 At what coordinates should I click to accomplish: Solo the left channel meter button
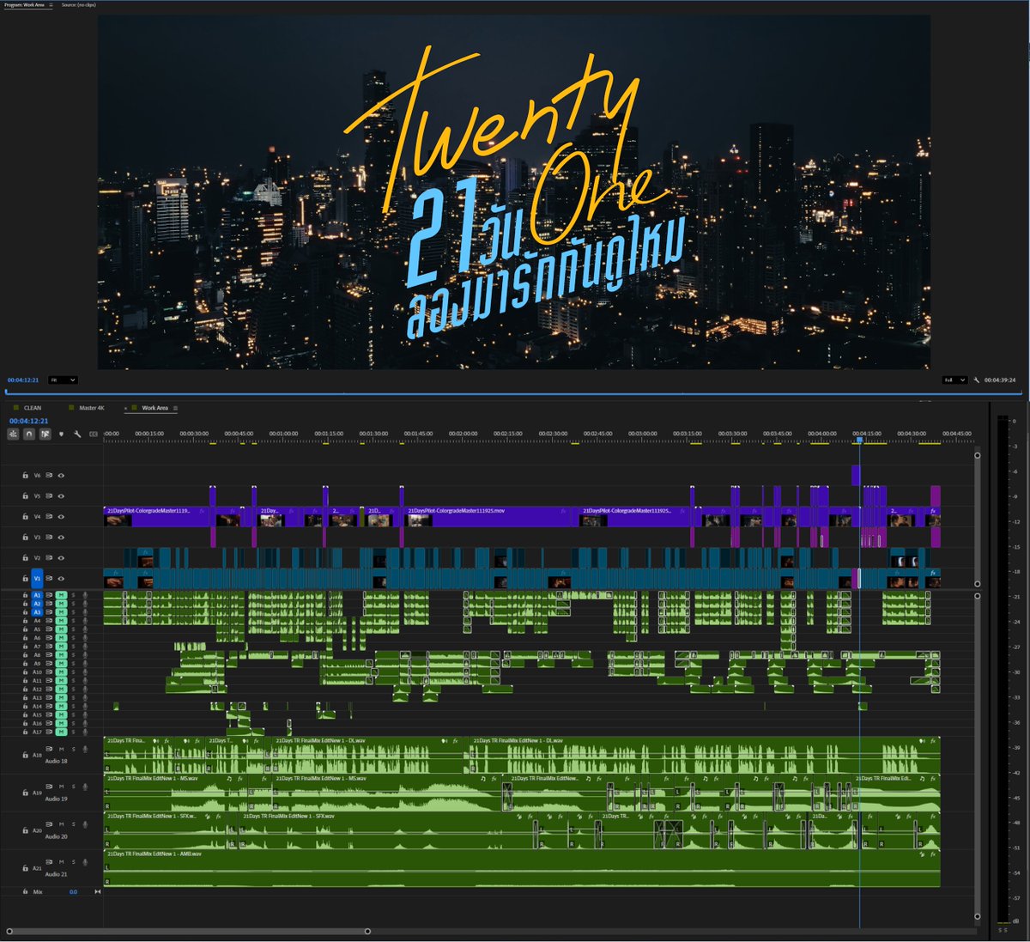click(999, 930)
